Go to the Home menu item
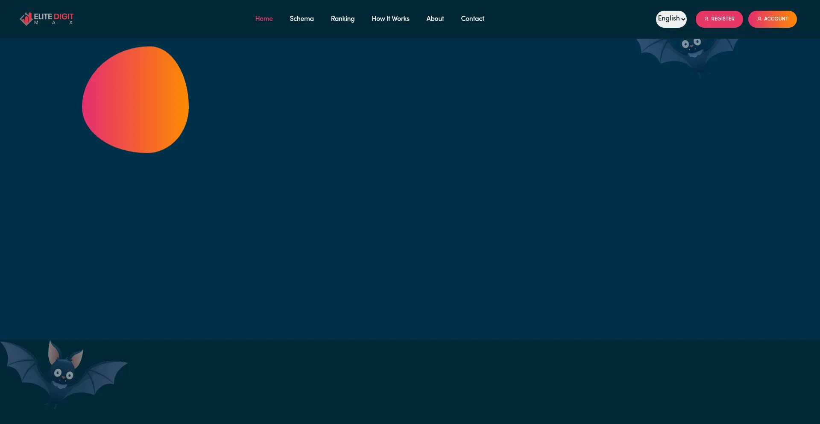This screenshot has height=424, width=820. pos(264,19)
